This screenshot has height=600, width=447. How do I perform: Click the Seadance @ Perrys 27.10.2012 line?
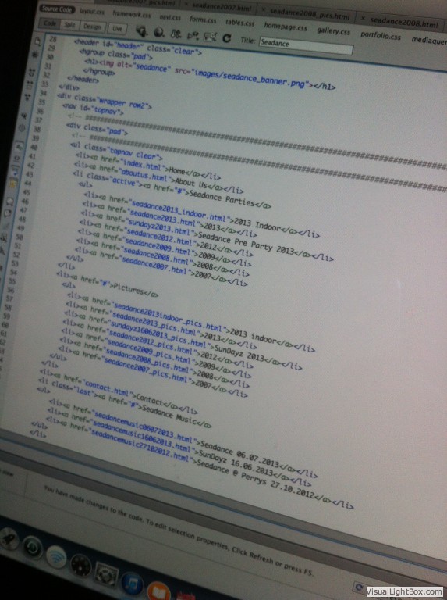coord(199,462)
